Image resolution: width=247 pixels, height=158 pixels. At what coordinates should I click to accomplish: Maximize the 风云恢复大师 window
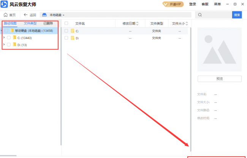click(235, 4)
